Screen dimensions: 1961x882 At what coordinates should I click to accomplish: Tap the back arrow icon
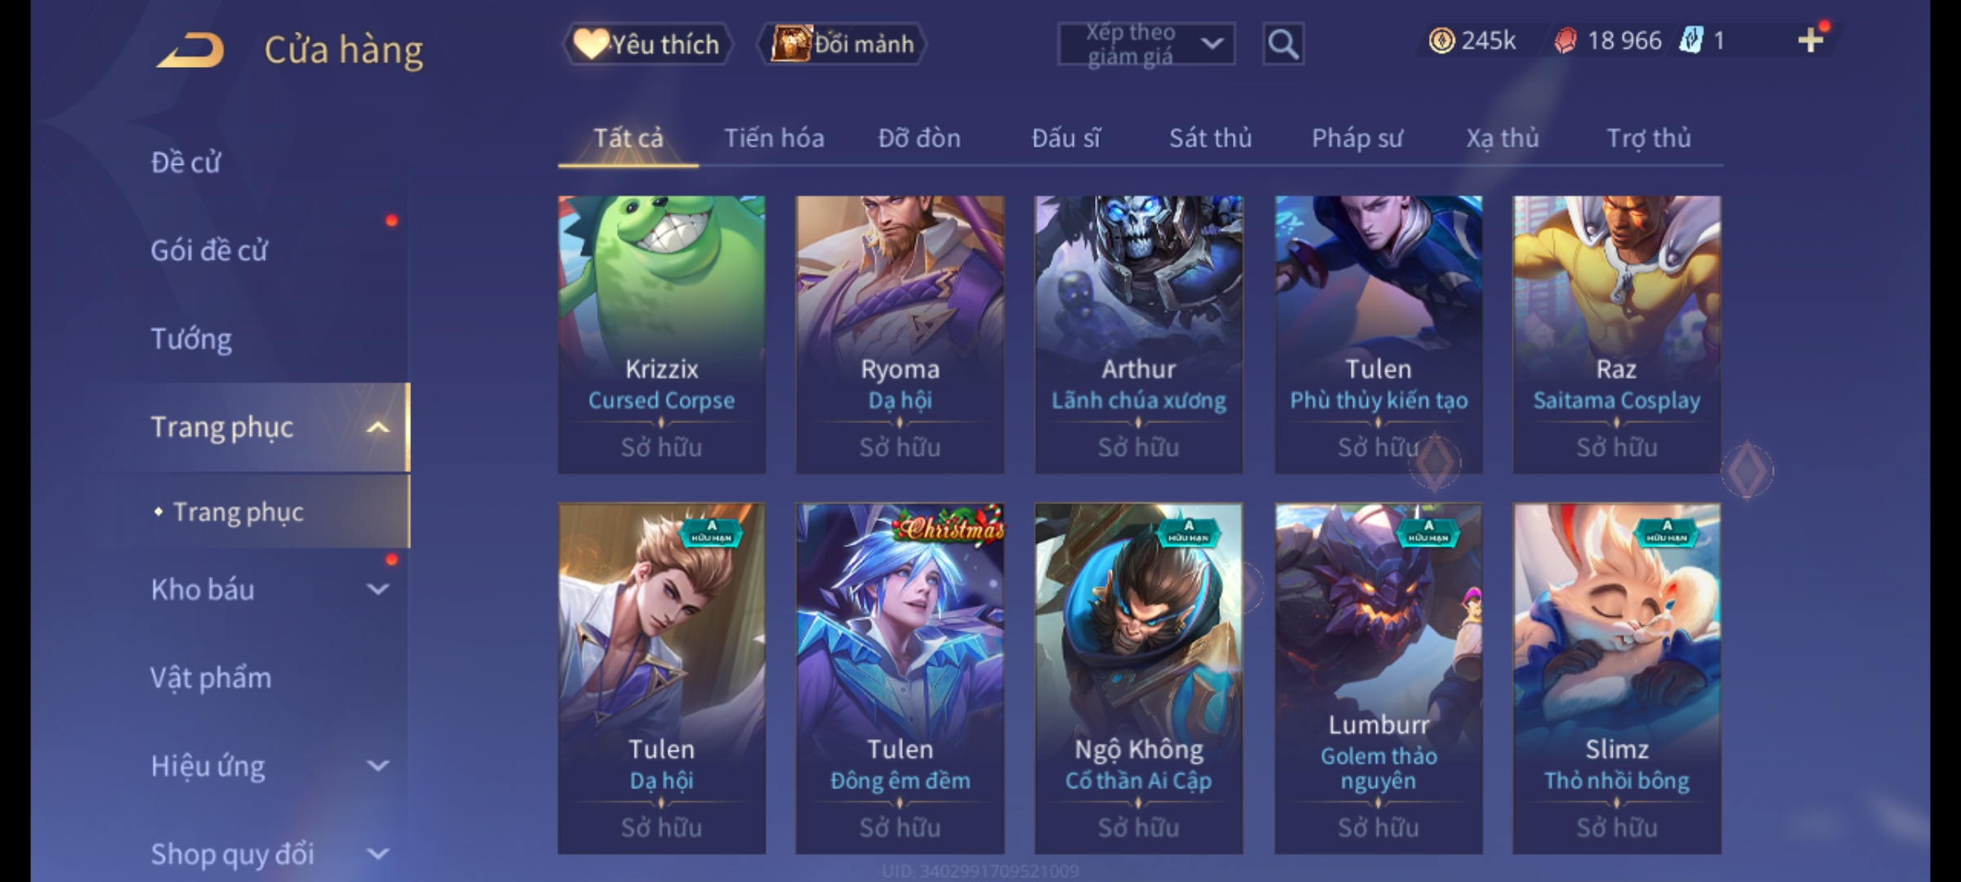pyautogui.click(x=191, y=50)
